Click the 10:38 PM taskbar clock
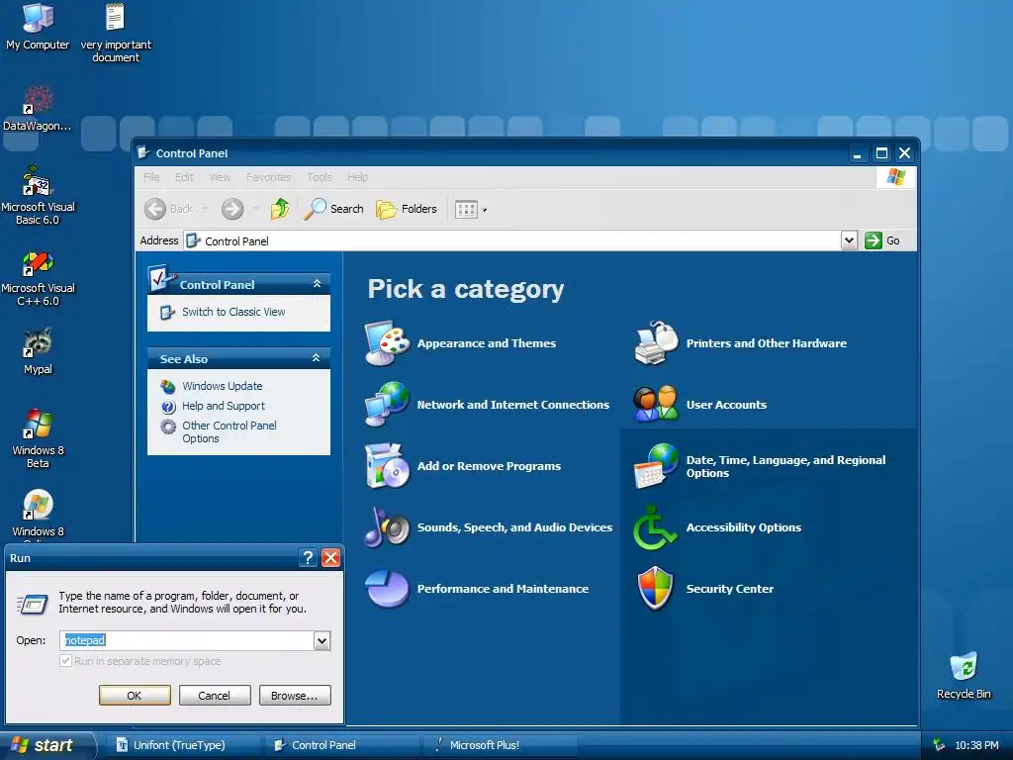 [x=976, y=745]
